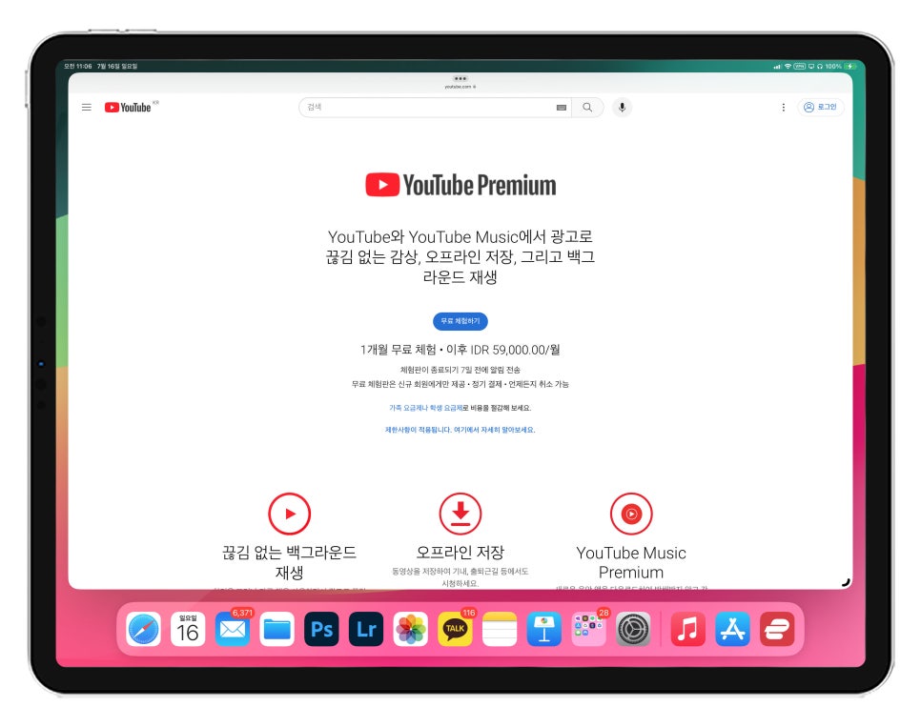The width and height of the screenshot is (921, 727).
Task: Click the 1개월 무료 체험 price line
Action: coord(460,350)
